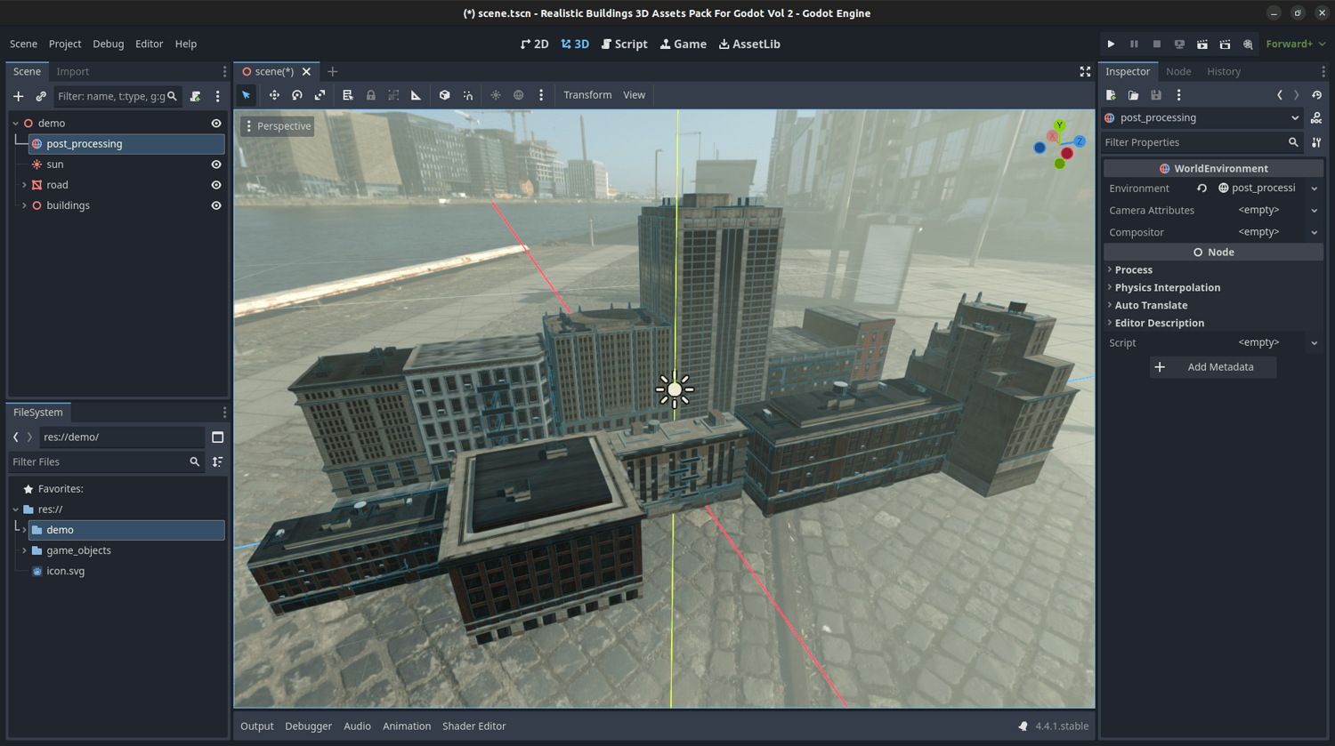1335x746 pixels.
Task: Hide the buildings node
Action: (x=216, y=205)
